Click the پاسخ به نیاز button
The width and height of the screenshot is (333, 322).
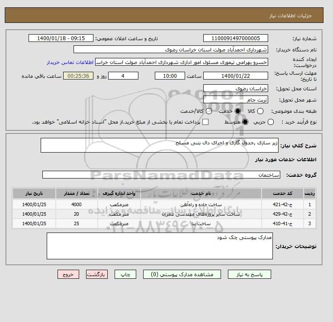tap(250, 274)
